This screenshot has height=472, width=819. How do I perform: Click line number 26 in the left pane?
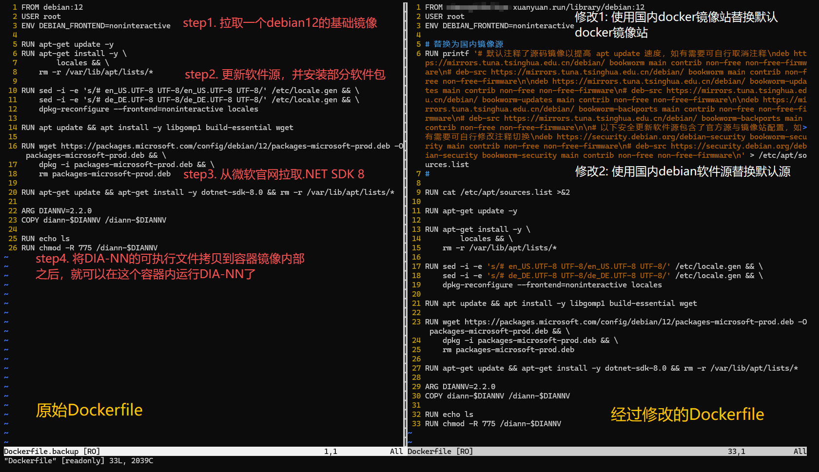point(13,247)
